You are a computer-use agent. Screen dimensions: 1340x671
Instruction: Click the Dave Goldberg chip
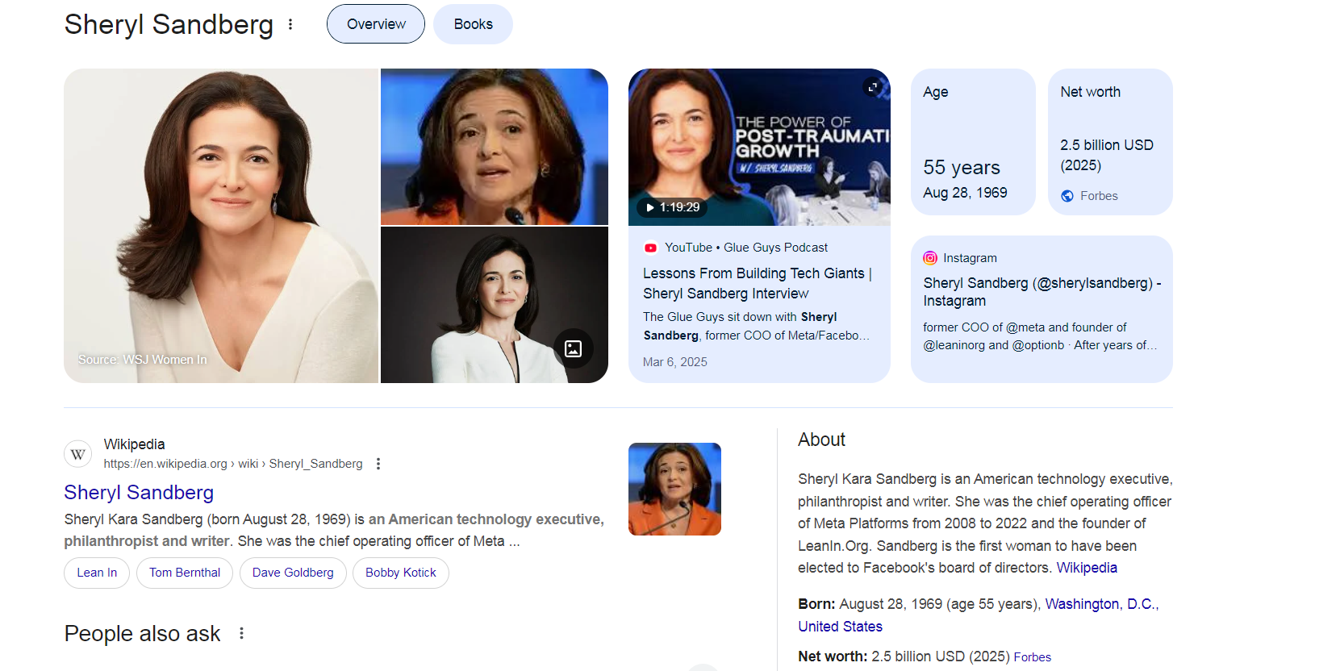(x=293, y=573)
